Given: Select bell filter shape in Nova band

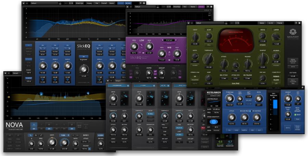Looking at the screenshot, I should point(36,135).
